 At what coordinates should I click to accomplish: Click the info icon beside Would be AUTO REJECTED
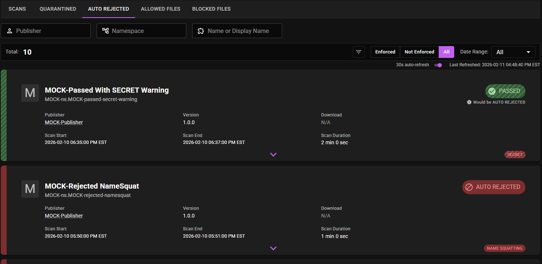(x=469, y=102)
